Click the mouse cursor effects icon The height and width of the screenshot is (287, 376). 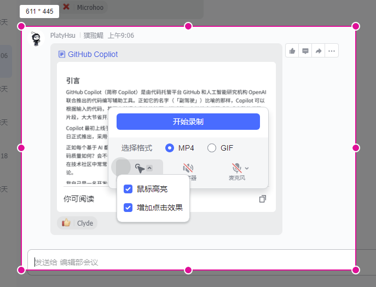[140, 168]
